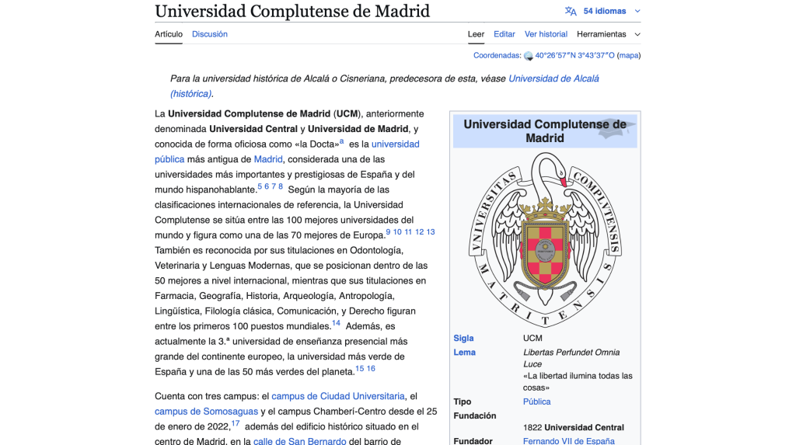The height and width of the screenshot is (445, 796).
Task: Click reference number 13
Action: pos(431,232)
